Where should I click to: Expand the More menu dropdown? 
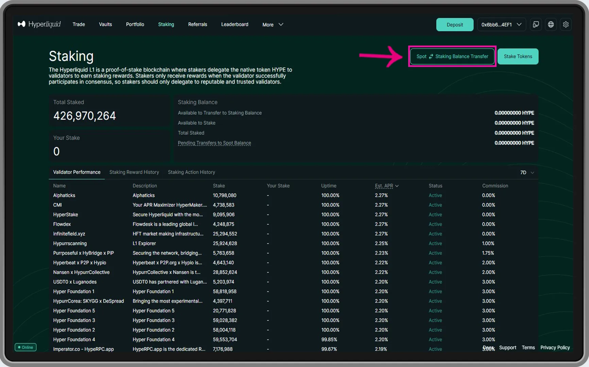pos(273,24)
